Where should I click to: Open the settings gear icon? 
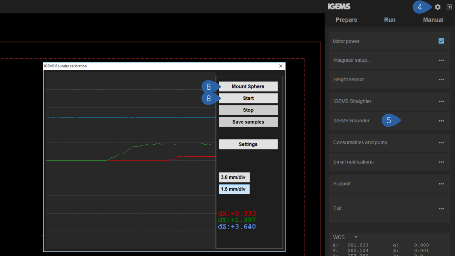point(438,7)
